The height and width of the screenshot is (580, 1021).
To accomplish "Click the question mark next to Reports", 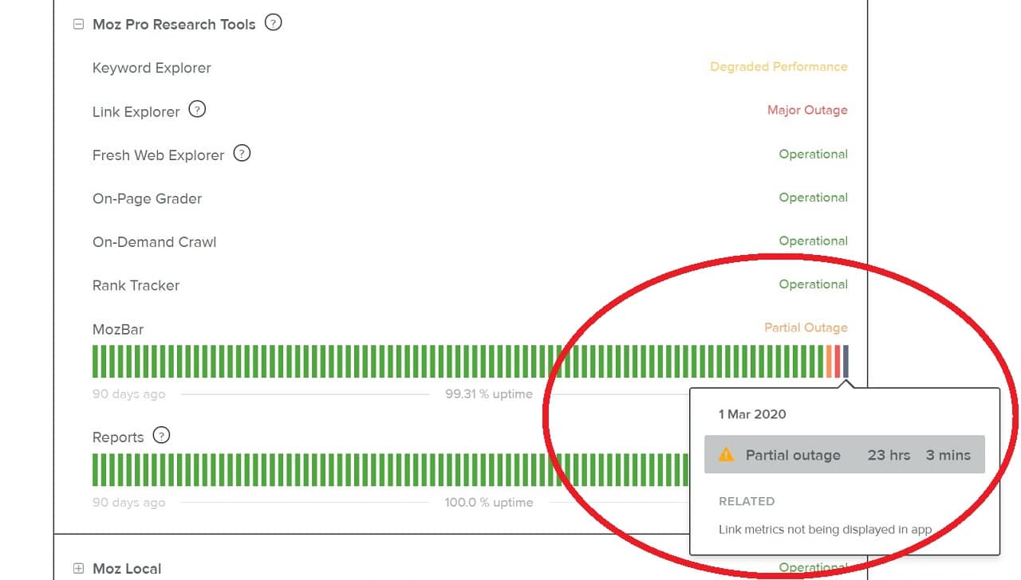I will 162,436.
